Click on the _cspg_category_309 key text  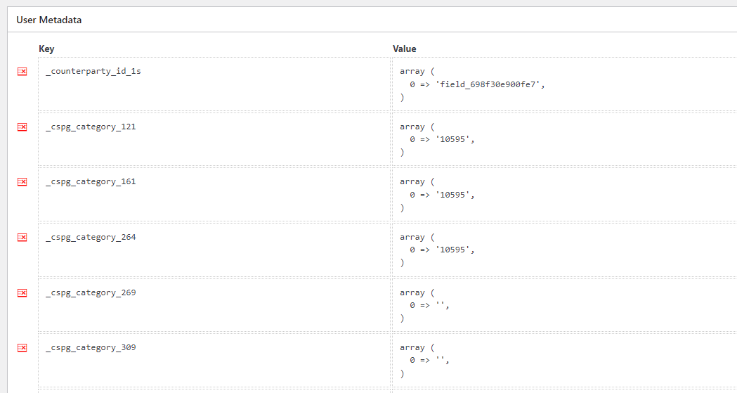tap(91, 348)
